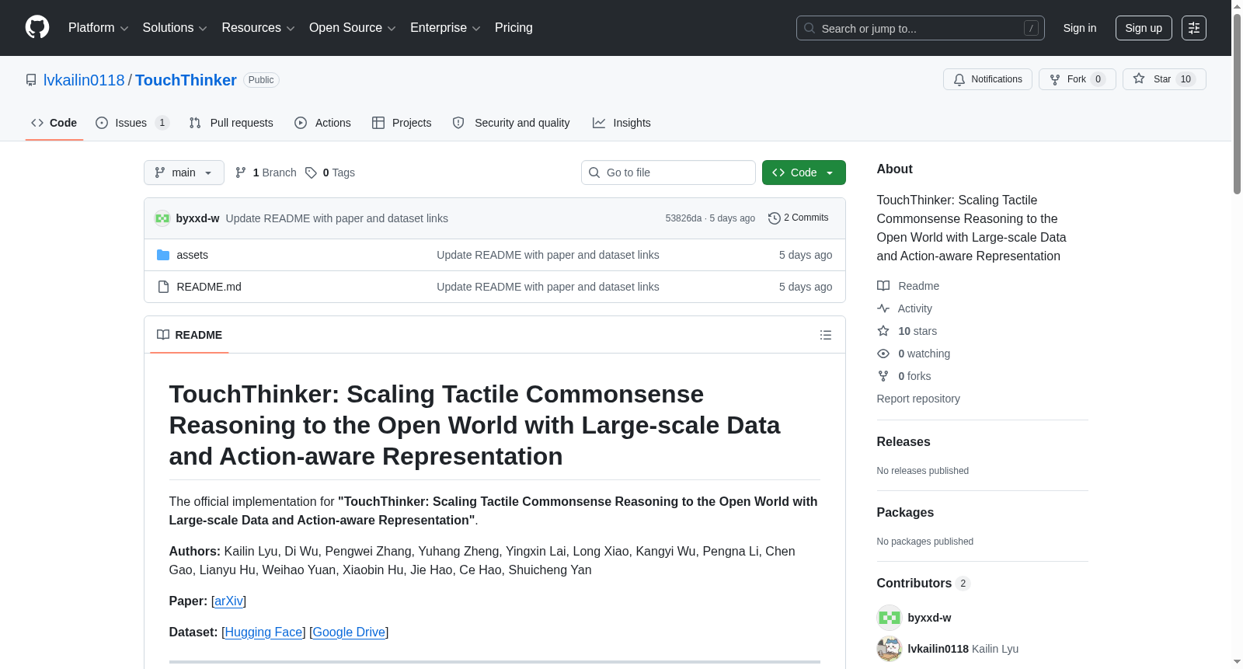The width and height of the screenshot is (1243, 669).
Task: Click the tag icon next to 0 Tags
Action: 311,172
